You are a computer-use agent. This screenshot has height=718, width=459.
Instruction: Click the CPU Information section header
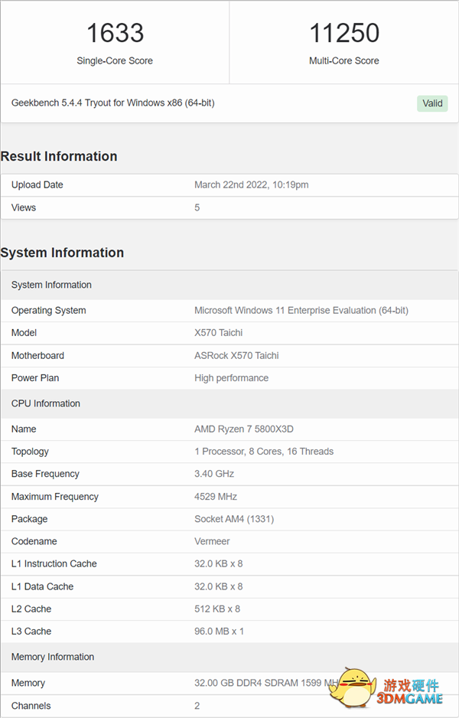tap(229, 403)
